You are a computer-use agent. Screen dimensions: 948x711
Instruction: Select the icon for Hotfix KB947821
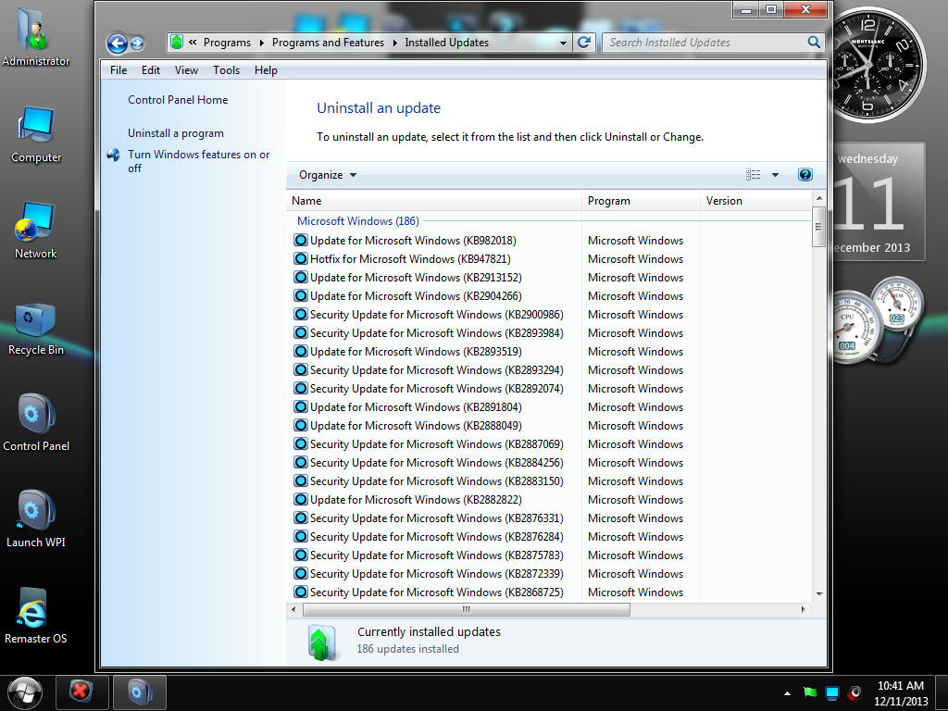click(x=301, y=259)
